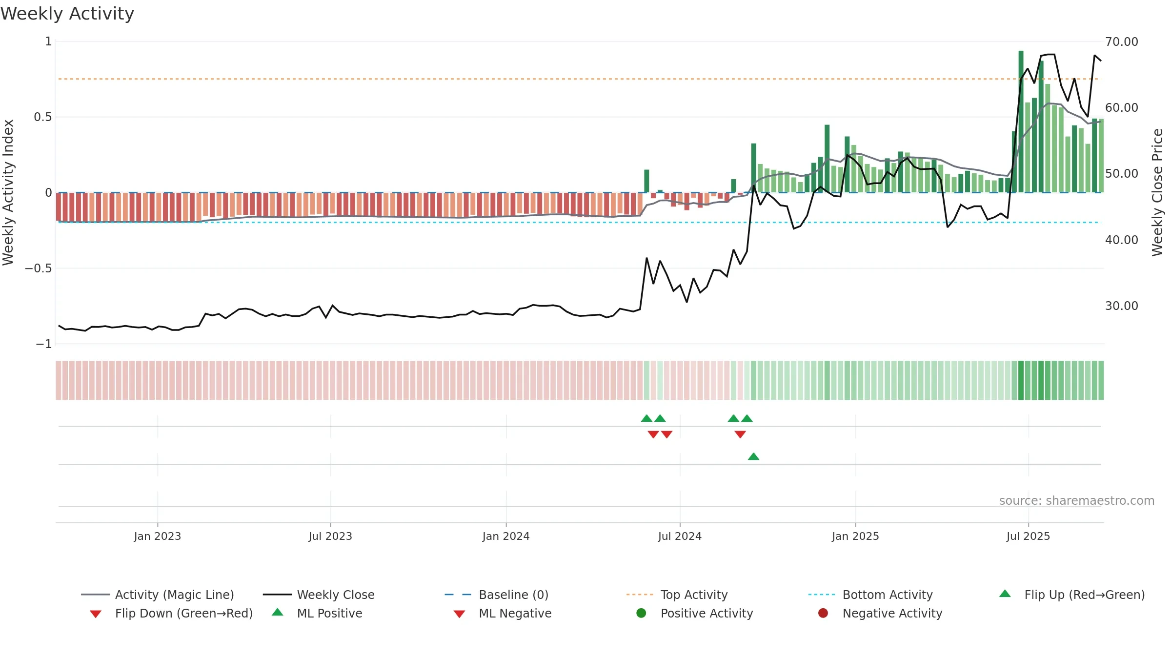
Task: Click the source: sharemaestro.com text
Action: click(x=1076, y=501)
